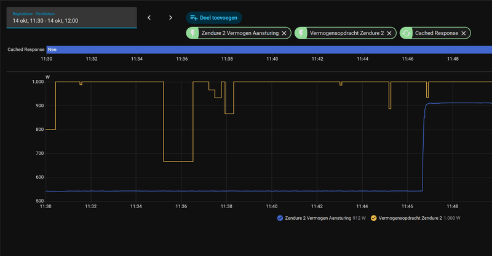Open the date range picker field
Image resolution: width=492 pixels, height=256 pixels.
click(x=71, y=18)
